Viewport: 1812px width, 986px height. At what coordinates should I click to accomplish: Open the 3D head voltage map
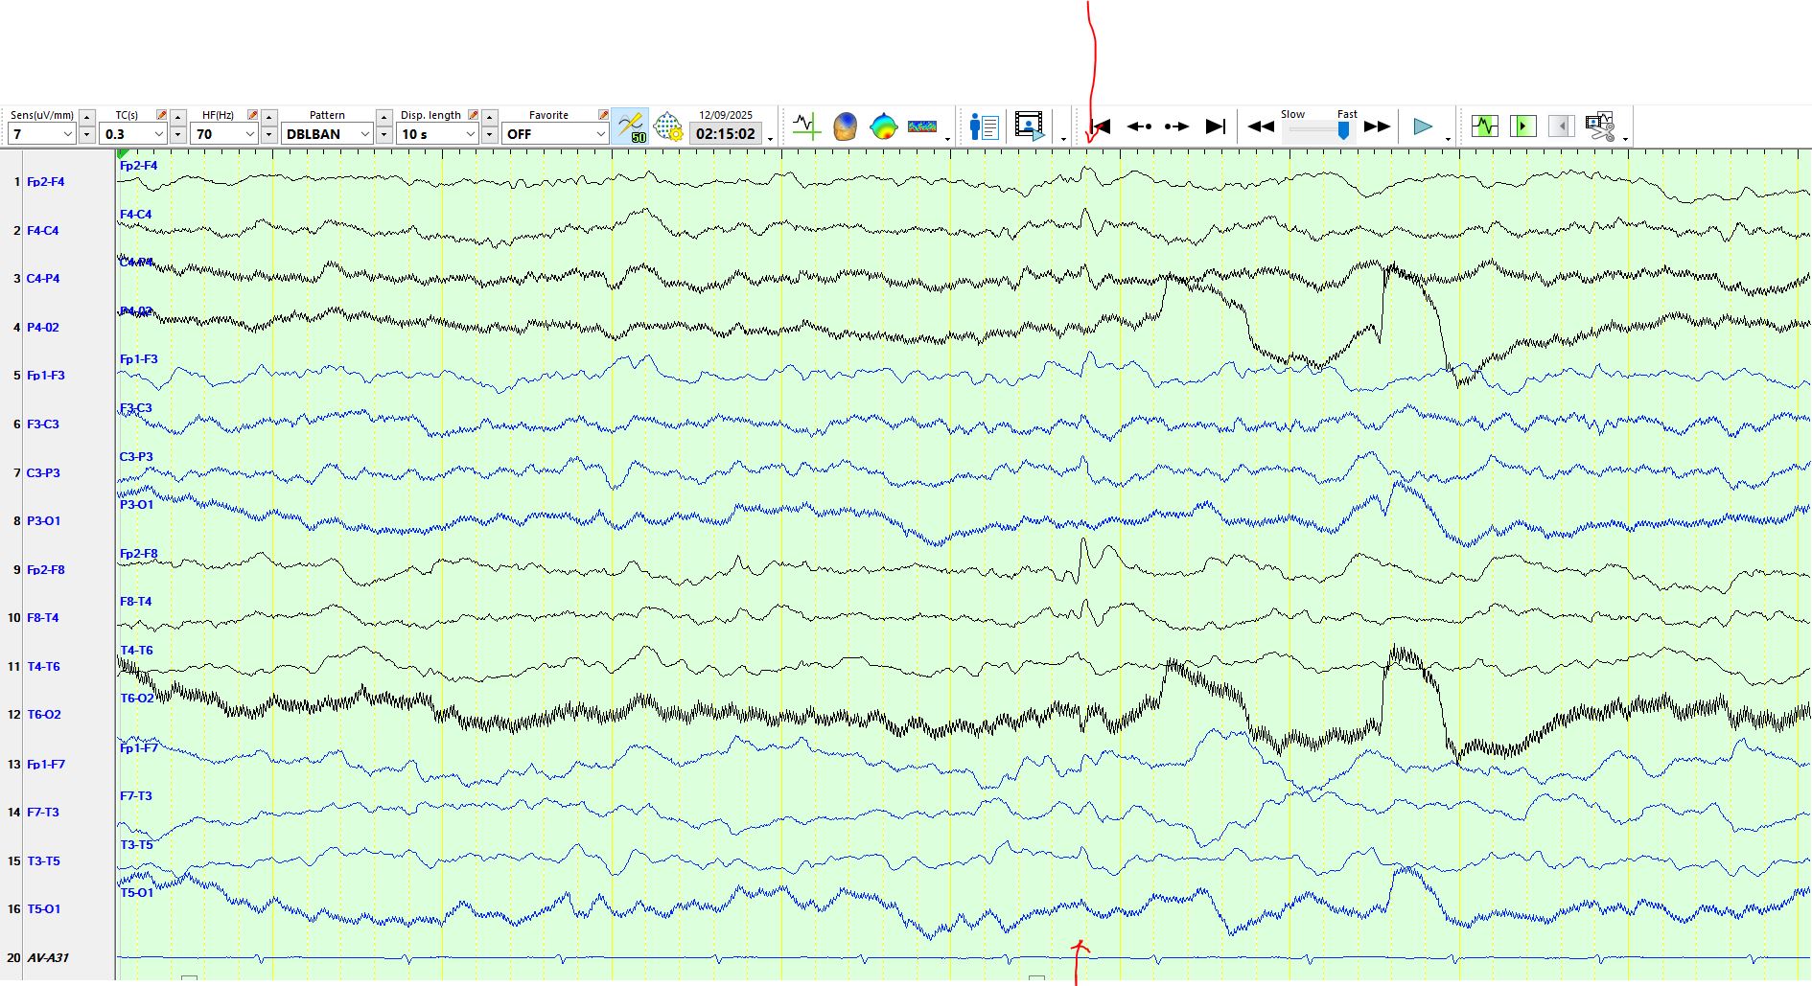point(846,126)
